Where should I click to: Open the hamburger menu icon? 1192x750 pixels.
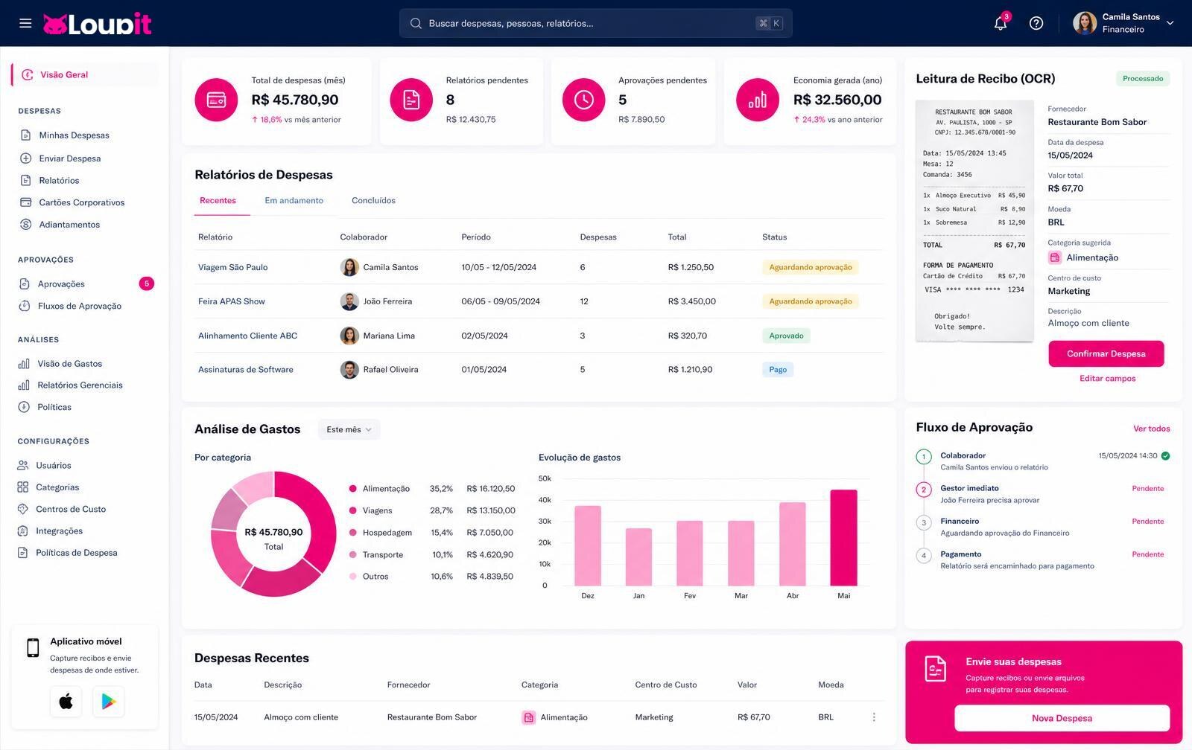pos(25,23)
